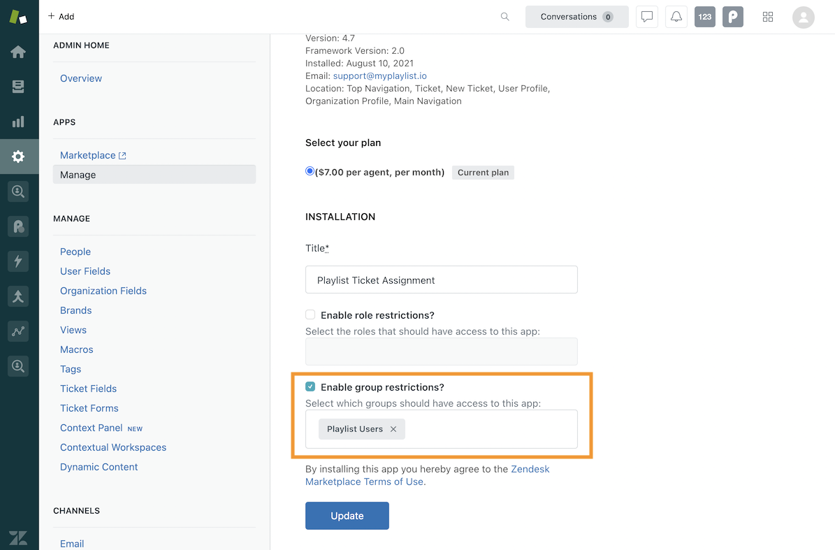Click into the Title input field

click(441, 280)
